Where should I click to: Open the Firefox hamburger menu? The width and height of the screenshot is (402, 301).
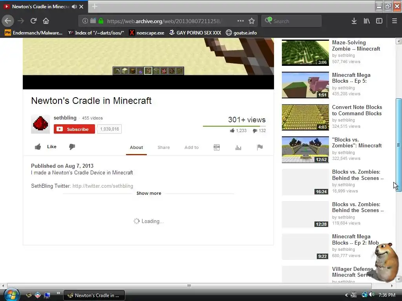coord(395,21)
